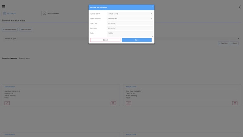This screenshot has height=137, width=243.
Task: Click the Add new time off request title
Action: pos(99,7)
